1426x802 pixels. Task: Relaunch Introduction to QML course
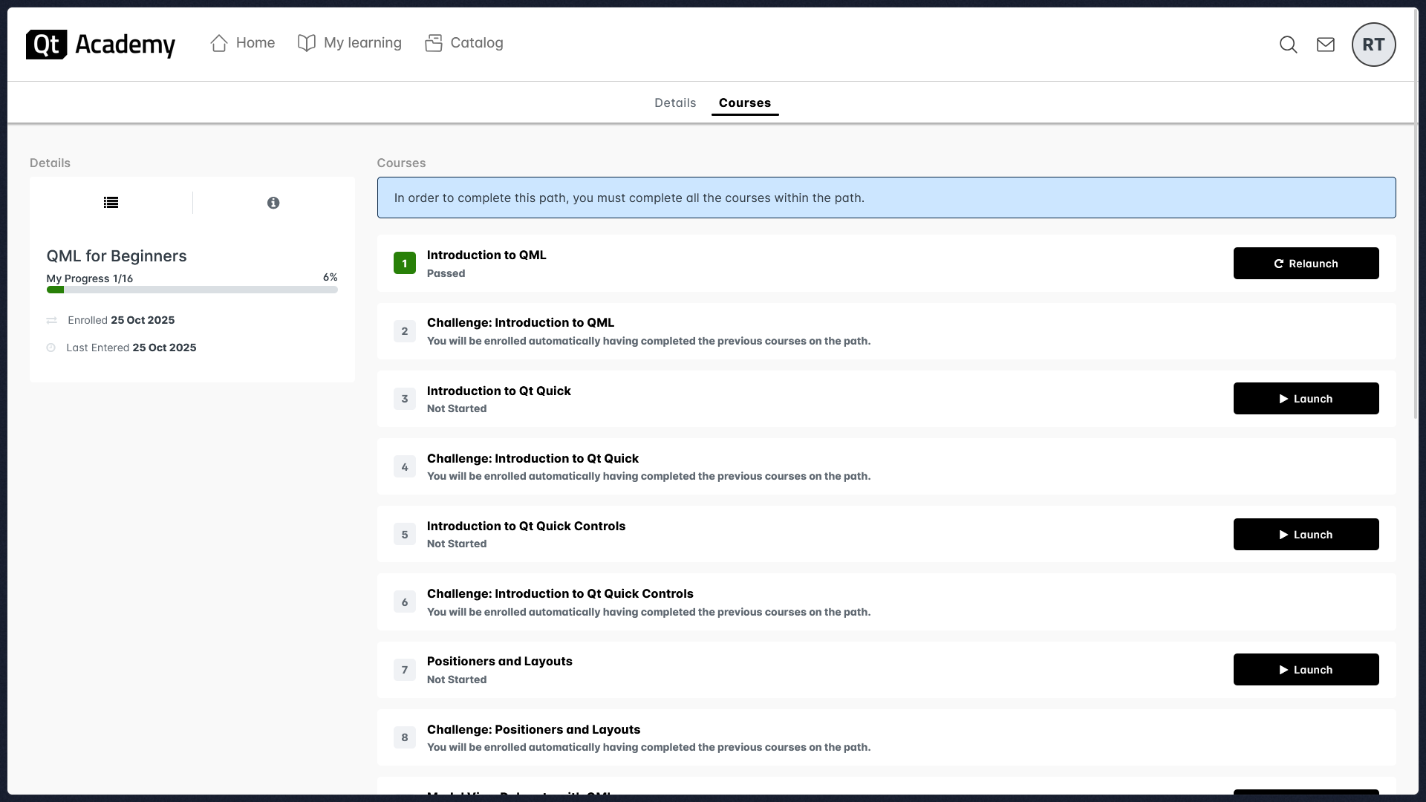pos(1305,264)
